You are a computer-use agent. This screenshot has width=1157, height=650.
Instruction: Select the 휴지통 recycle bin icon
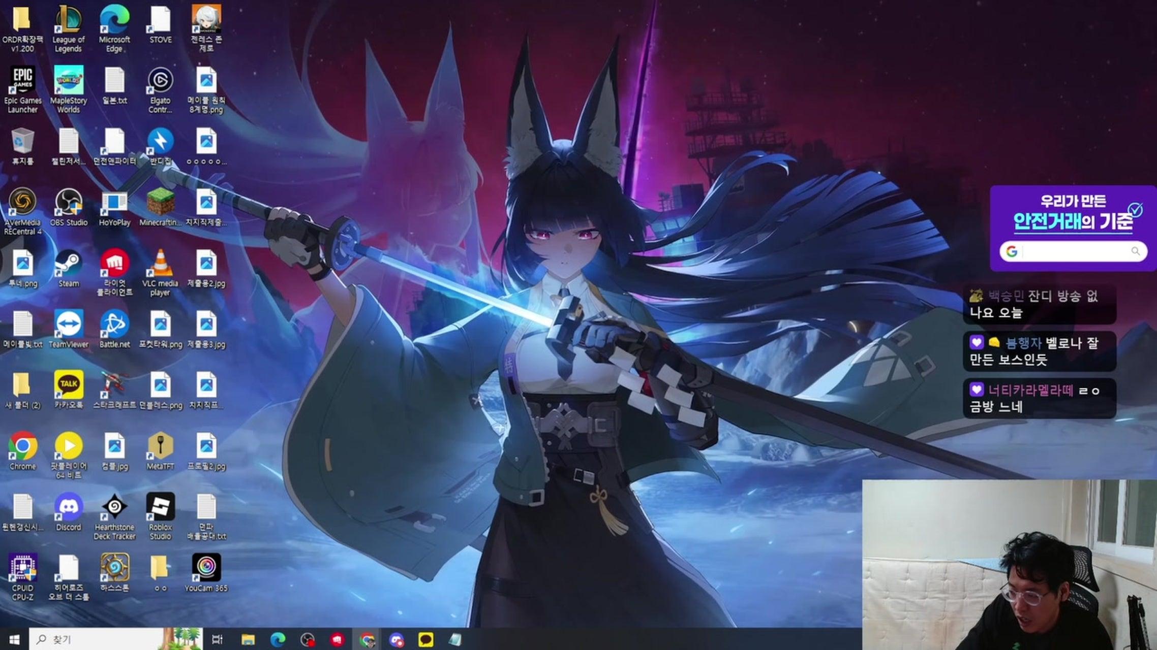[22, 146]
